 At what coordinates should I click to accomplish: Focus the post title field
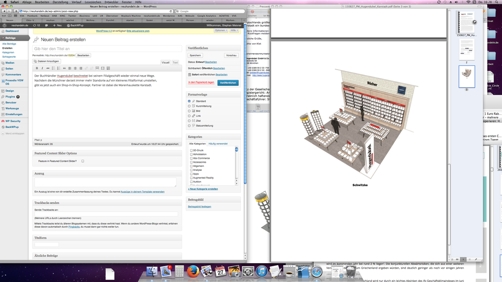[107, 49]
